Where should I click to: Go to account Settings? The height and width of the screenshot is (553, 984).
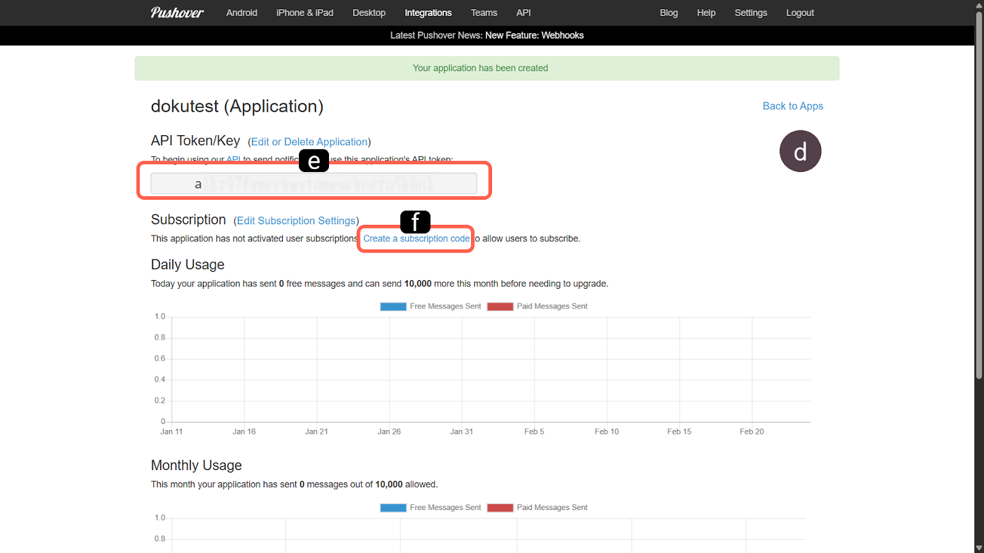[x=751, y=13]
